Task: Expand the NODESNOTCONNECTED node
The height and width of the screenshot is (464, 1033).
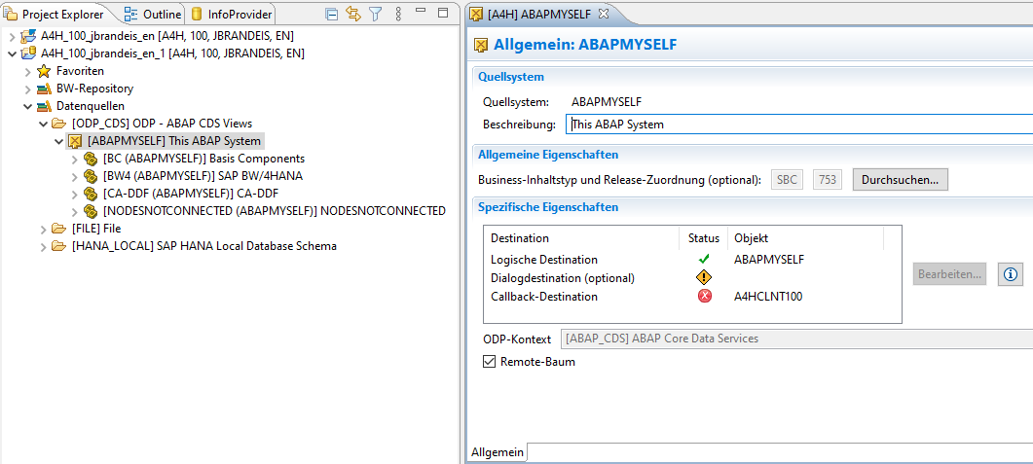Action: (75, 211)
